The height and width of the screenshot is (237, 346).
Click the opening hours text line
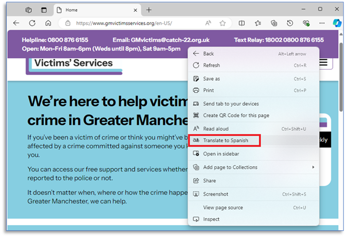click(101, 49)
